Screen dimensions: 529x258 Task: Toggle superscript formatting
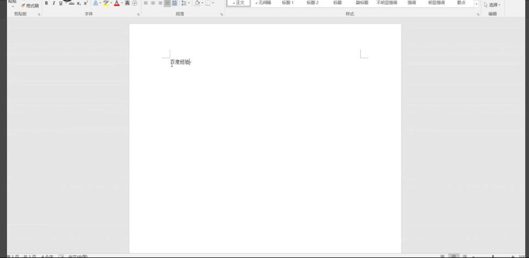pos(85,3)
